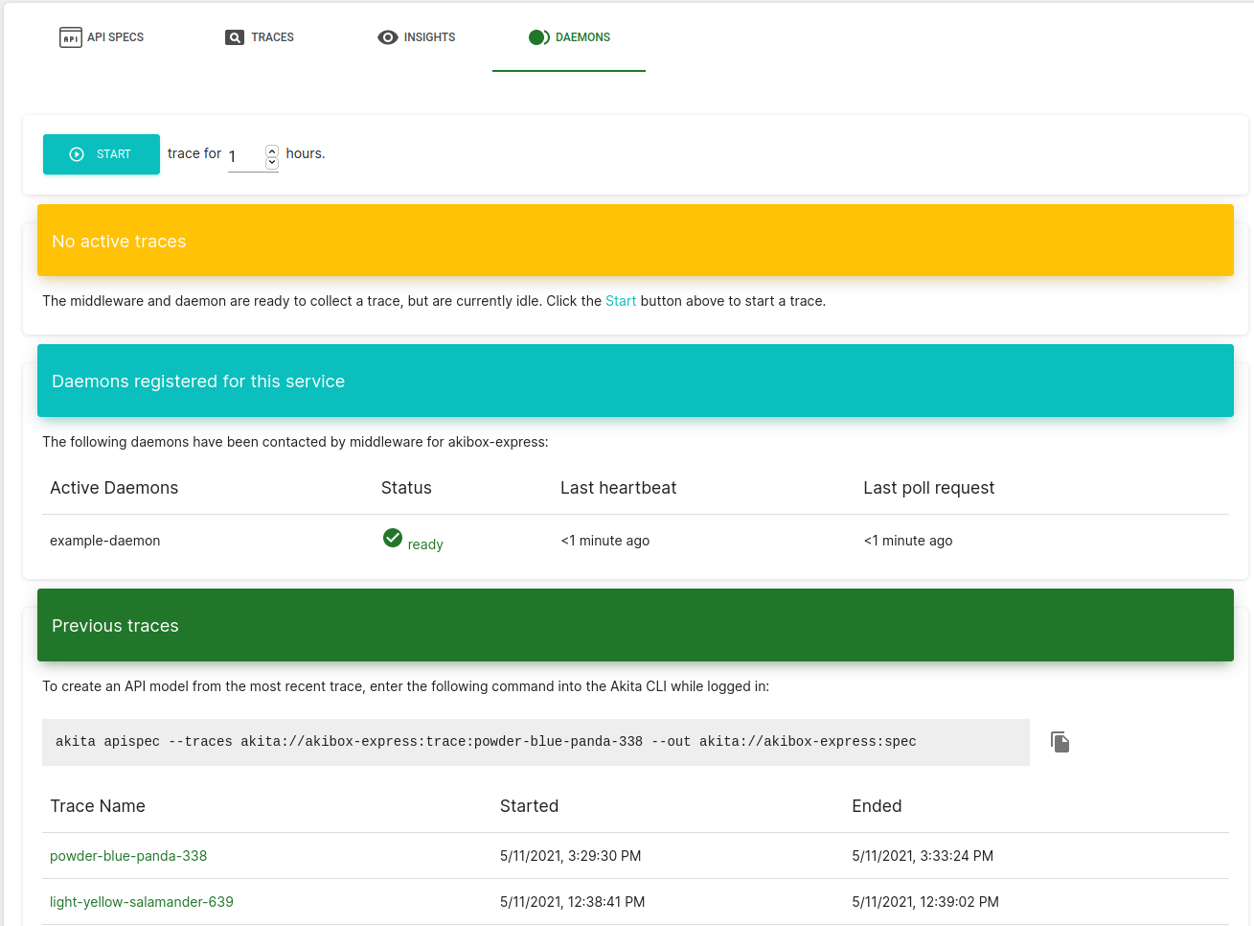Click the Status column header
This screenshot has height=926, width=1254.
(406, 488)
